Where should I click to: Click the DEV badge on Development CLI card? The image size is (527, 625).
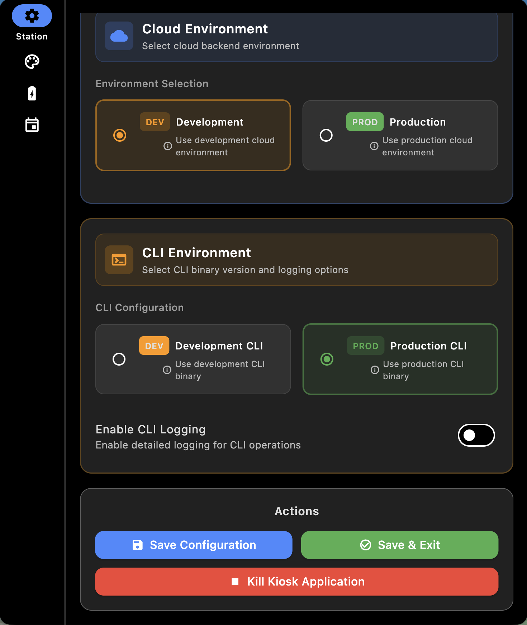pyautogui.click(x=154, y=346)
